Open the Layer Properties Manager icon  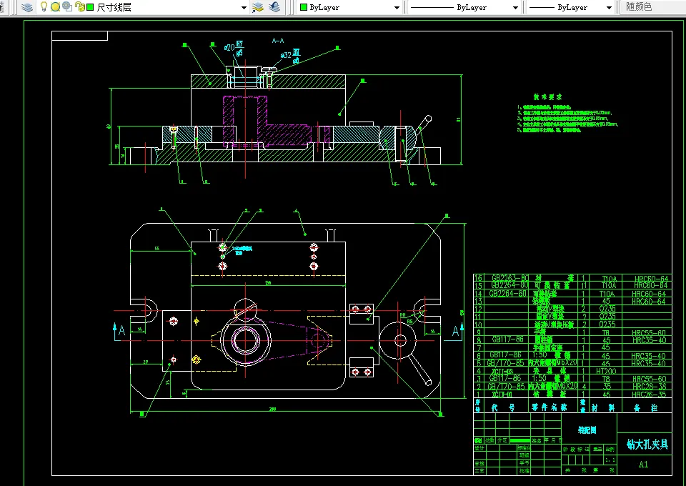pos(27,7)
